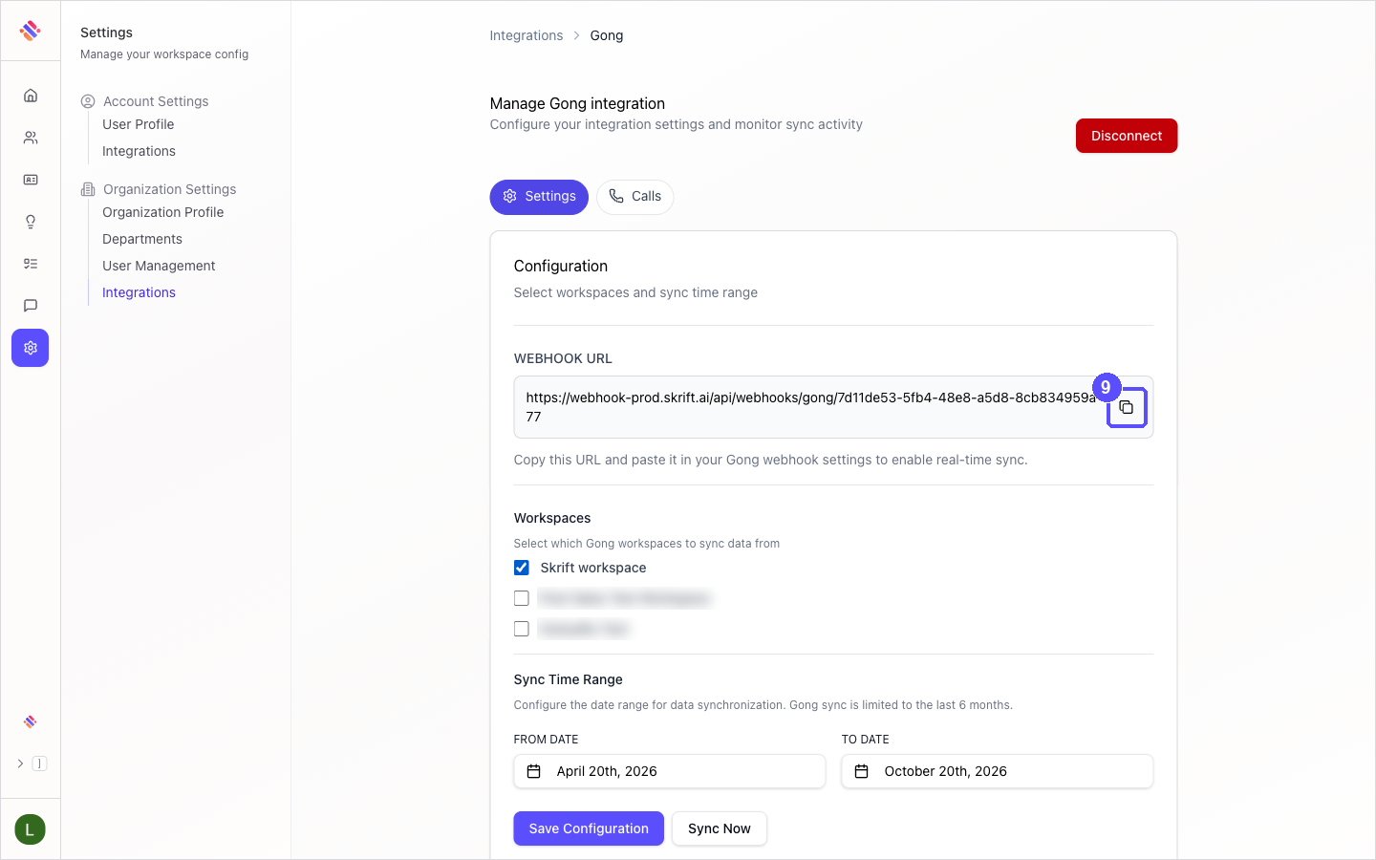Open the lightbulb insights icon in the sidebar
This screenshot has height=860, width=1376.
coord(31,222)
